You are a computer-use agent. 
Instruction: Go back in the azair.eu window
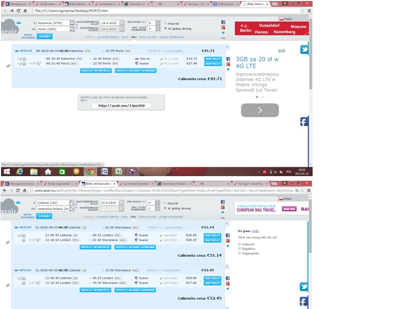(5, 191)
